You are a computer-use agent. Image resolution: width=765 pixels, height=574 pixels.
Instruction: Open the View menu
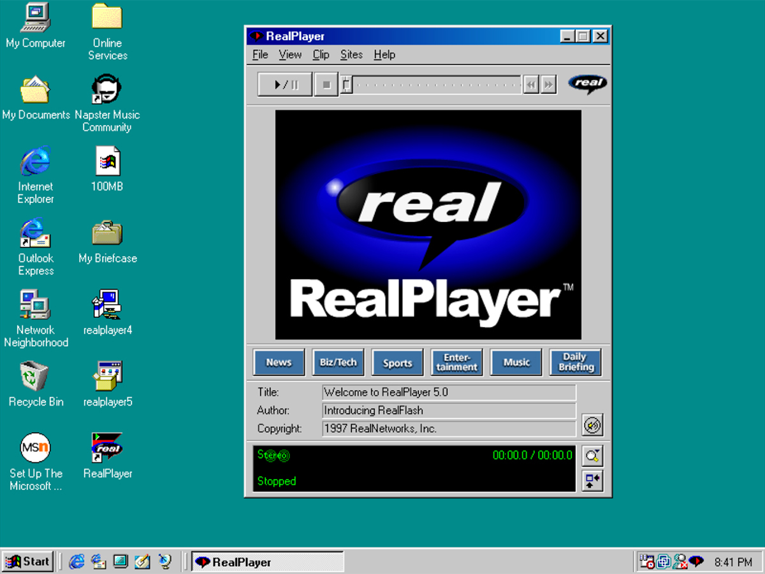(x=290, y=55)
